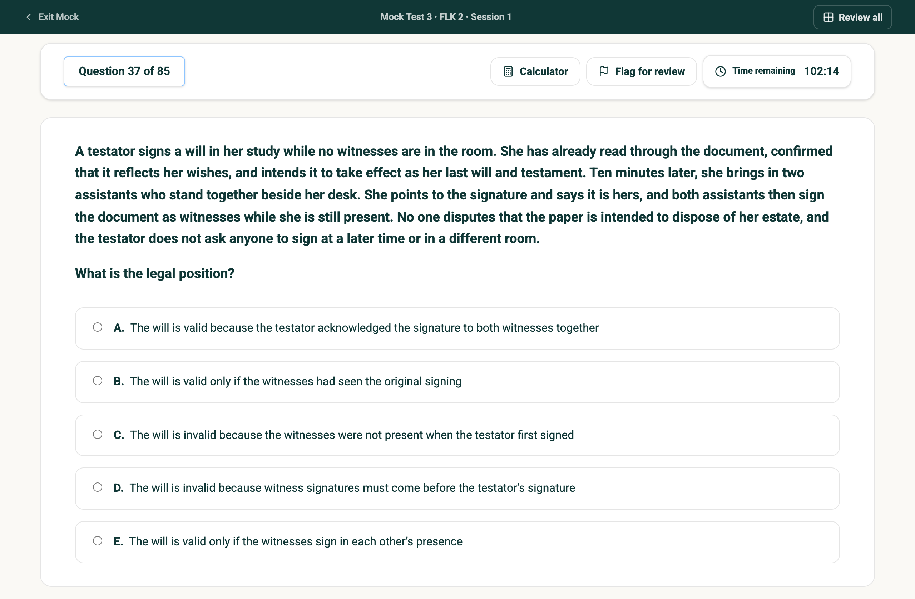This screenshot has width=915, height=599.
Task: Select radio button for option B
Action: 98,381
